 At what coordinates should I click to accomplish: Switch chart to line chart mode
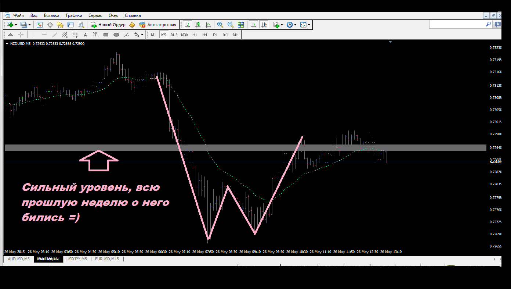(x=208, y=25)
